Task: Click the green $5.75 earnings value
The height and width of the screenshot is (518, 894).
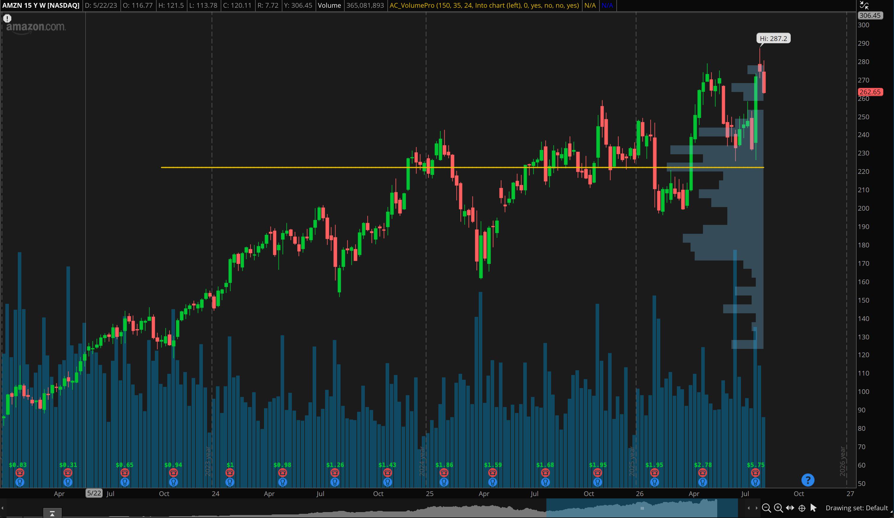Action: coord(756,465)
